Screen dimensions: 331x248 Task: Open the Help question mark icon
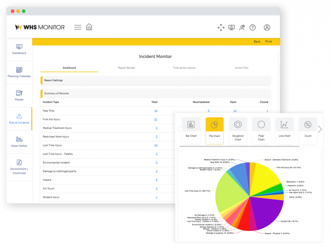point(252,28)
